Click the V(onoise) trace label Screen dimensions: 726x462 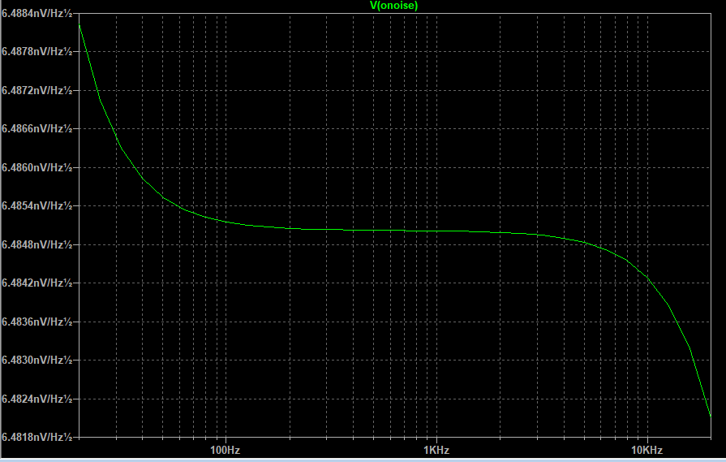pos(393,6)
